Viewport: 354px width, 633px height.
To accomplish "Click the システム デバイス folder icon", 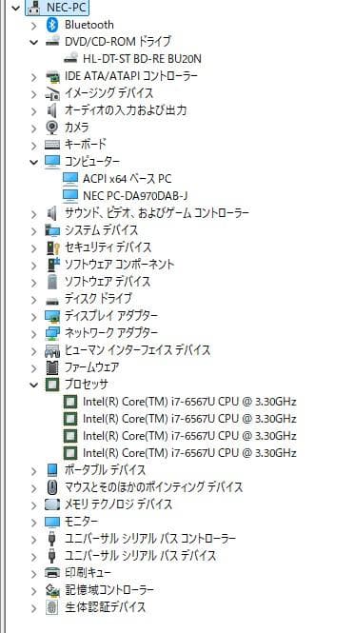I will click(52, 230).
